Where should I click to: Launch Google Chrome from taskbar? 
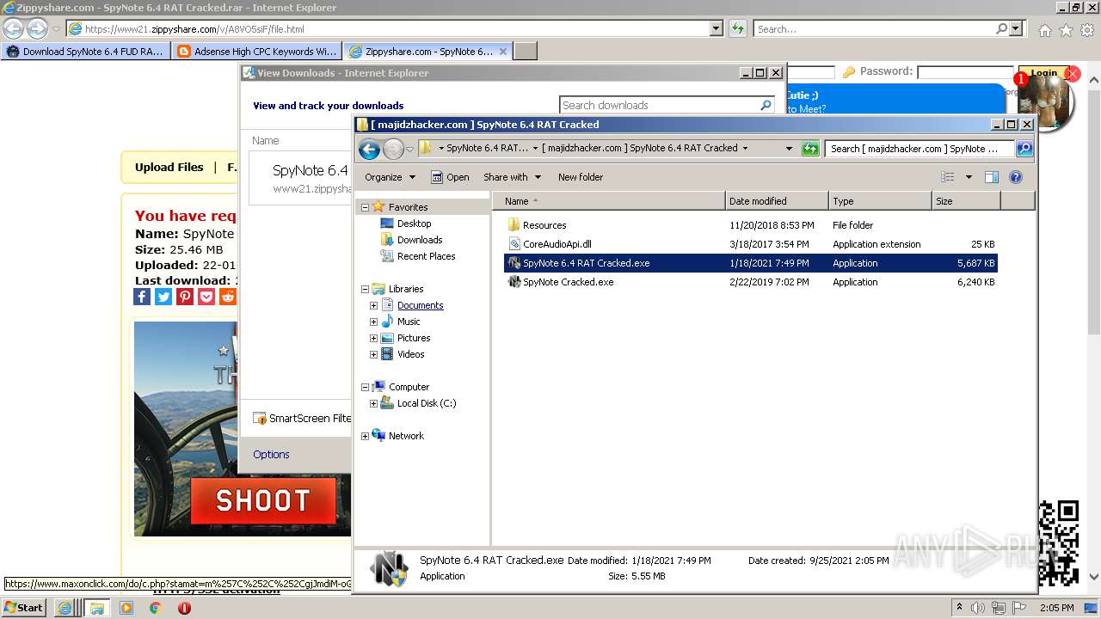click(155, 608)
